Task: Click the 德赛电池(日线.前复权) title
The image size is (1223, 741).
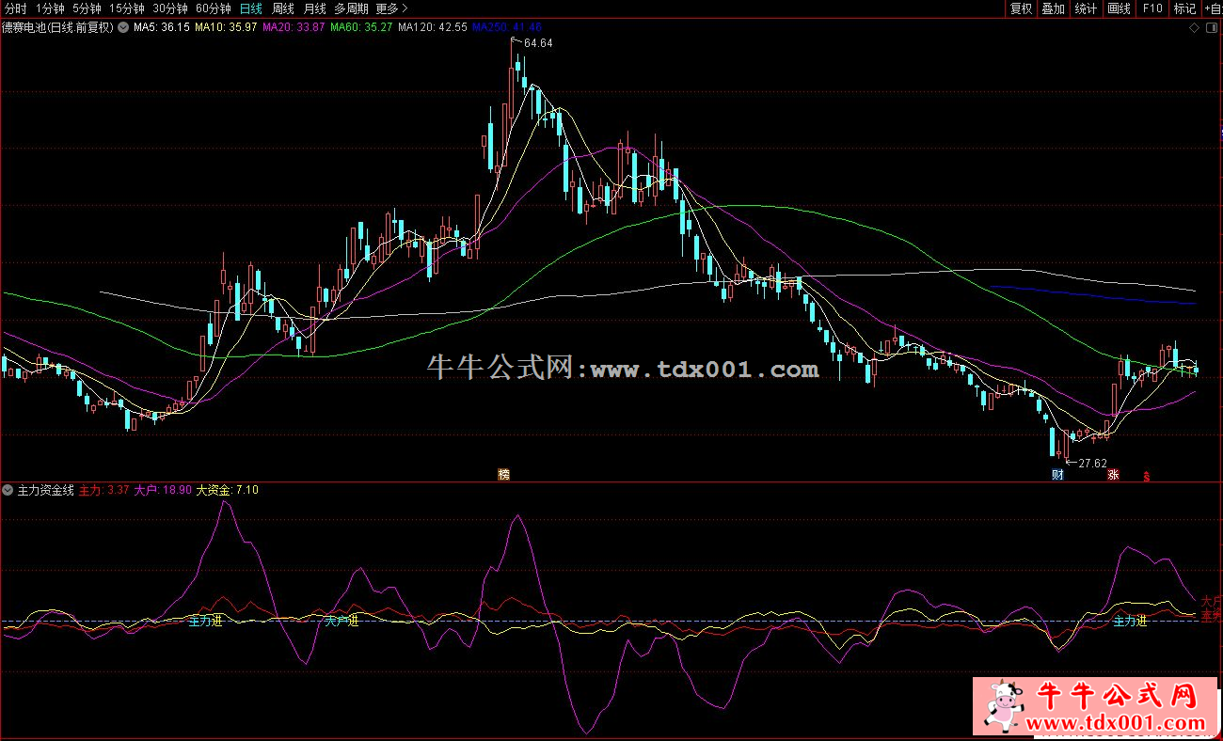Action: pos(57,27)
